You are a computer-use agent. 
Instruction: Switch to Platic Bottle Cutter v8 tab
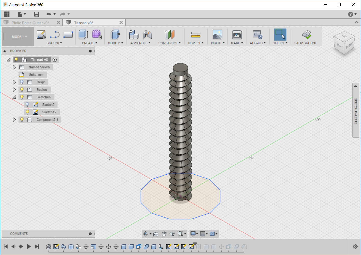tap(30, 23)
